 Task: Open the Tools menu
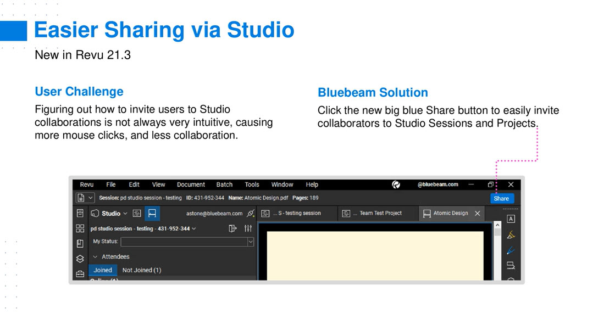[252, 185]
